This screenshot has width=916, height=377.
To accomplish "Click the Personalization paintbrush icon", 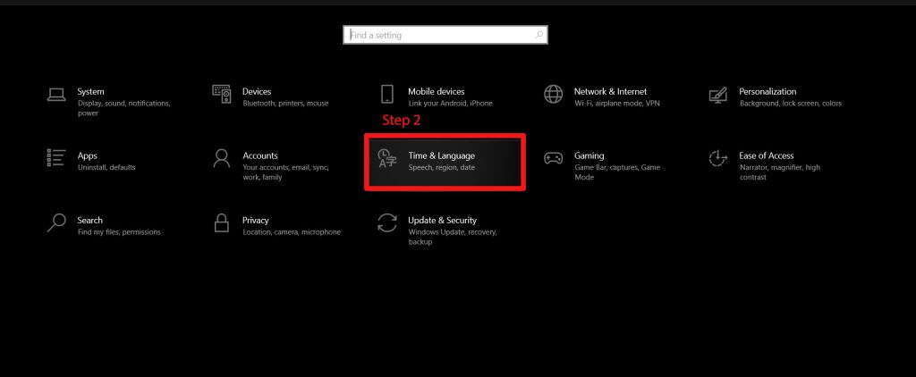I will (x=718, y=95).
